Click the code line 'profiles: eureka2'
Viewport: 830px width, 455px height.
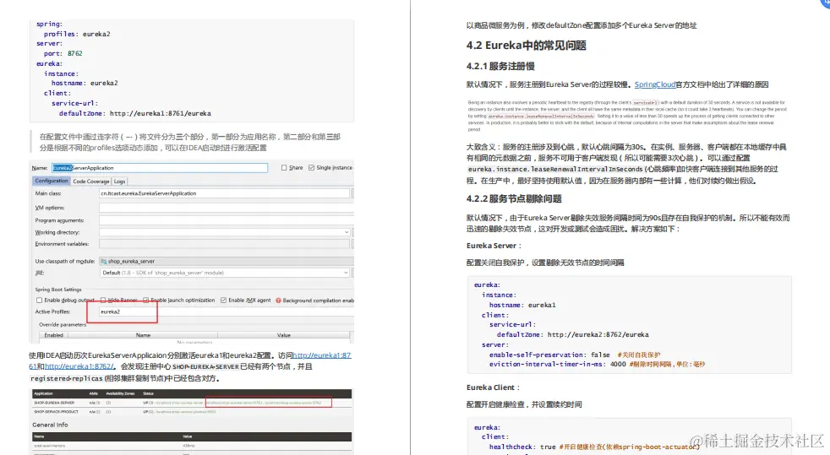coord(77,34)
